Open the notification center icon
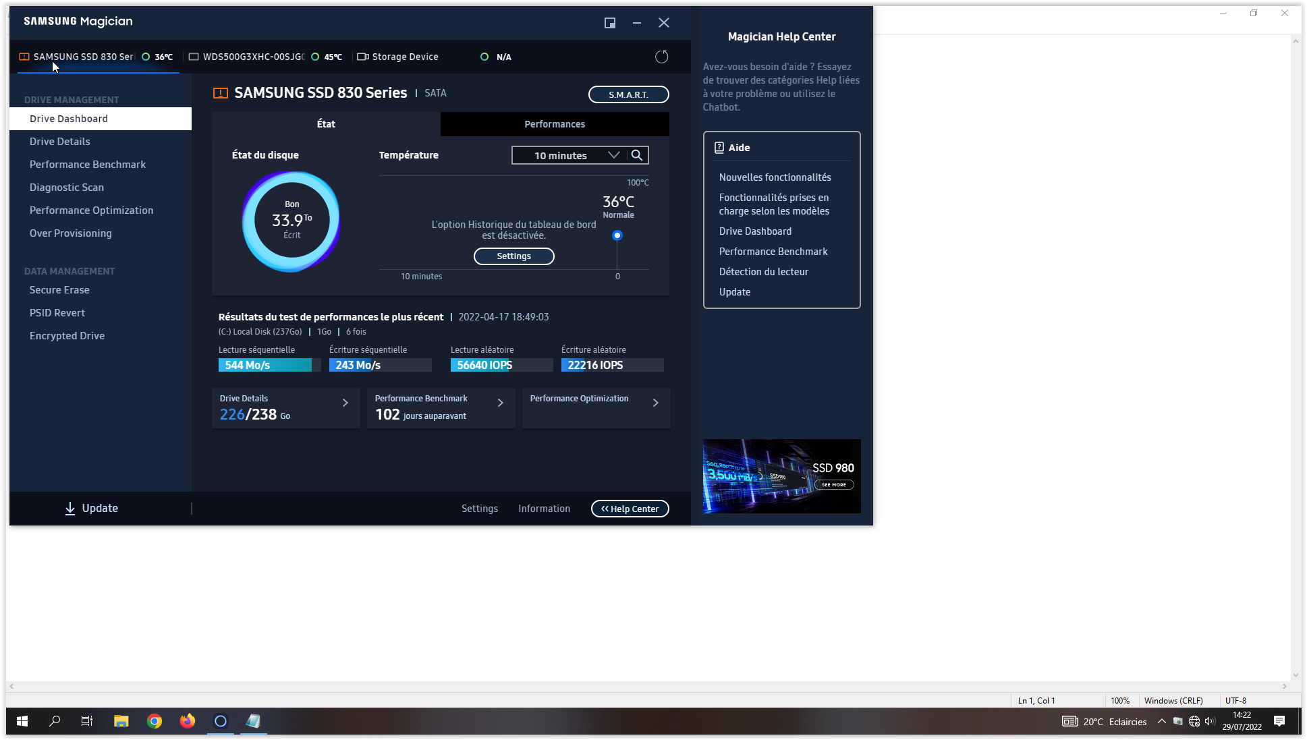1307x740 pixels. coord(1279,721)
